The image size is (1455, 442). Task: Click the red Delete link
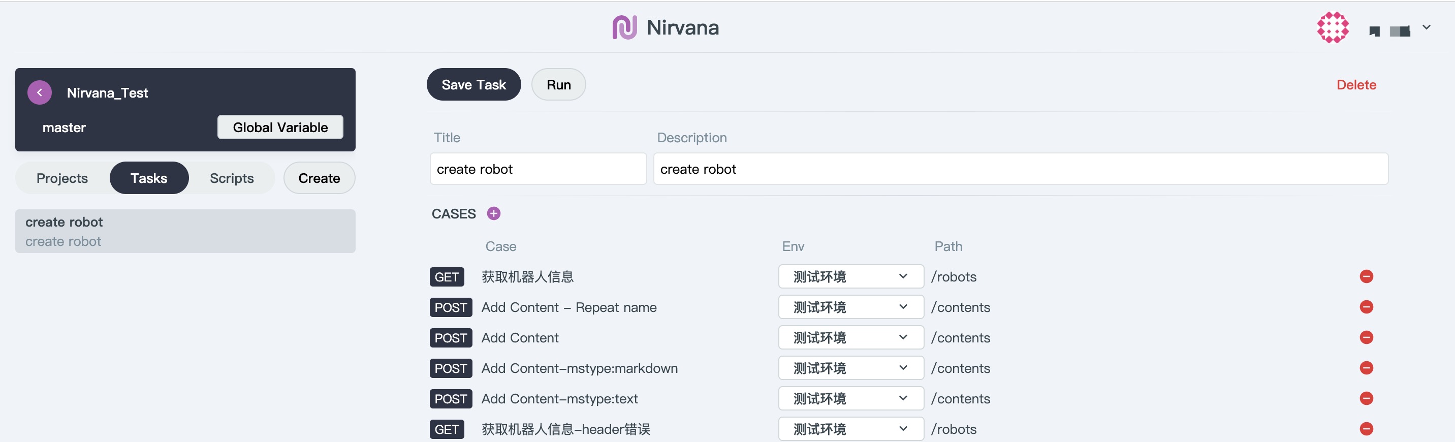1355,85
